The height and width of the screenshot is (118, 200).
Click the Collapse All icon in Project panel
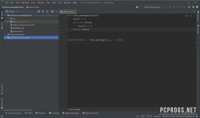[x=47, y=11]
